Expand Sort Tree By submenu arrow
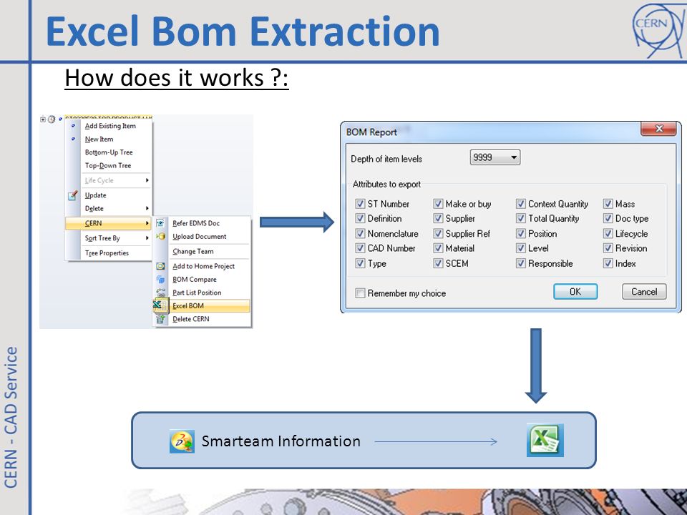Viewport: 687px width, 515px height. click(147, 238)
